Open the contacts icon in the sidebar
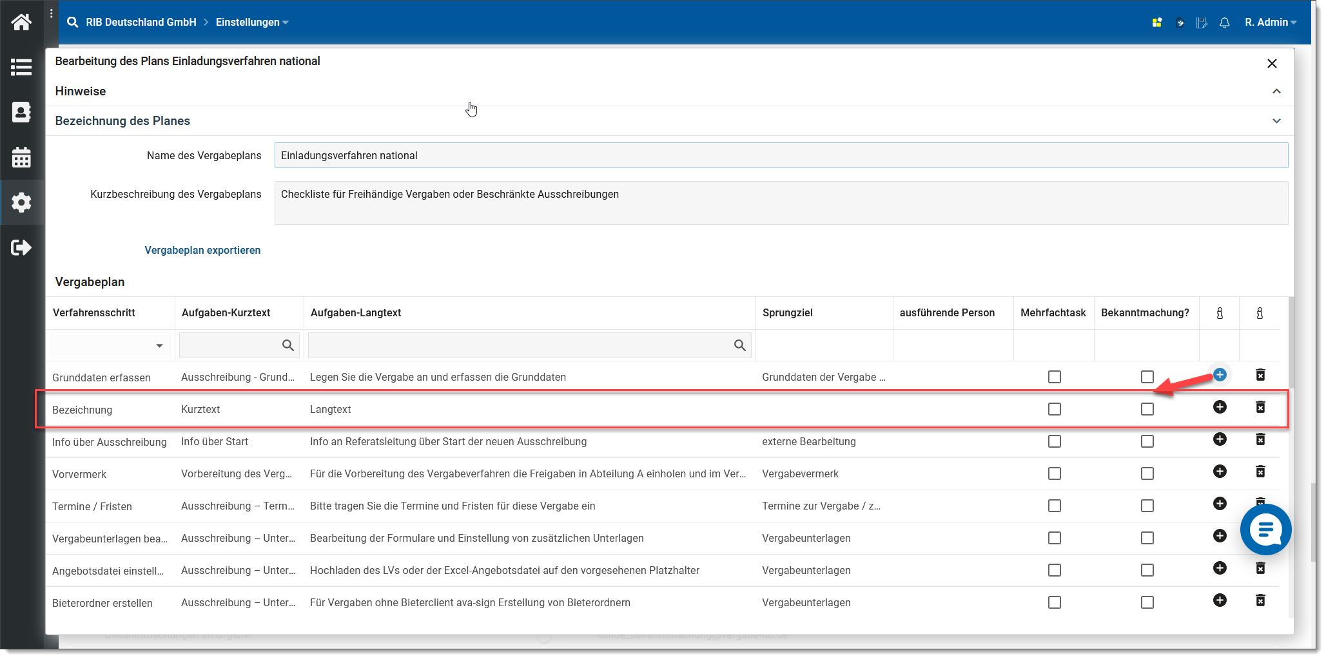Image resolution: width=1326 pixels, height=659 pixels. coord(21,112)
